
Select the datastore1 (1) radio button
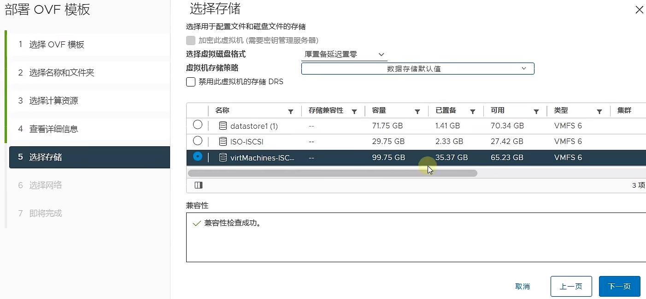point(198,125)
